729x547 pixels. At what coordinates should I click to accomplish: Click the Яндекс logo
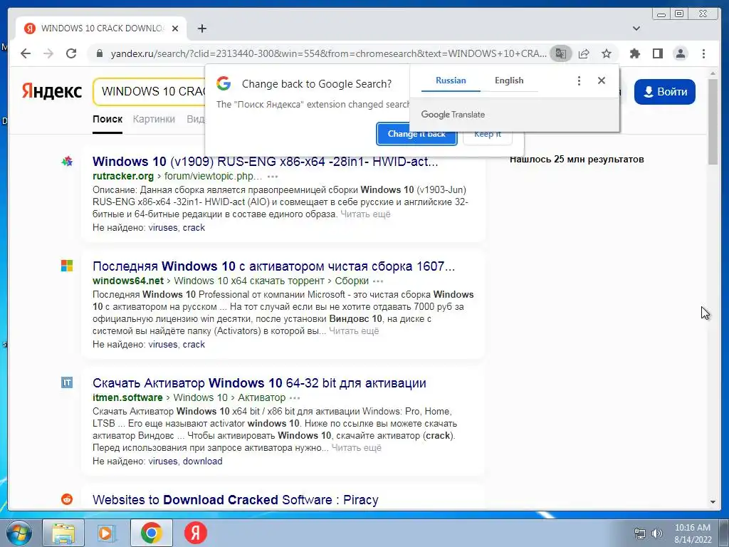[x=51, y=91]
